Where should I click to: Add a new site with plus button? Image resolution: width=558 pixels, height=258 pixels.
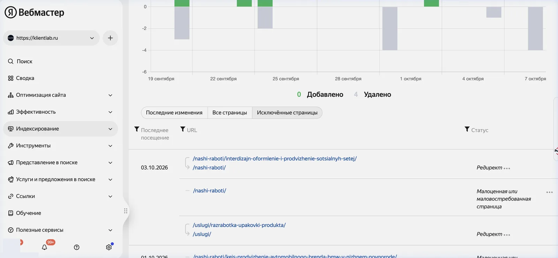[x=110, y=38]
